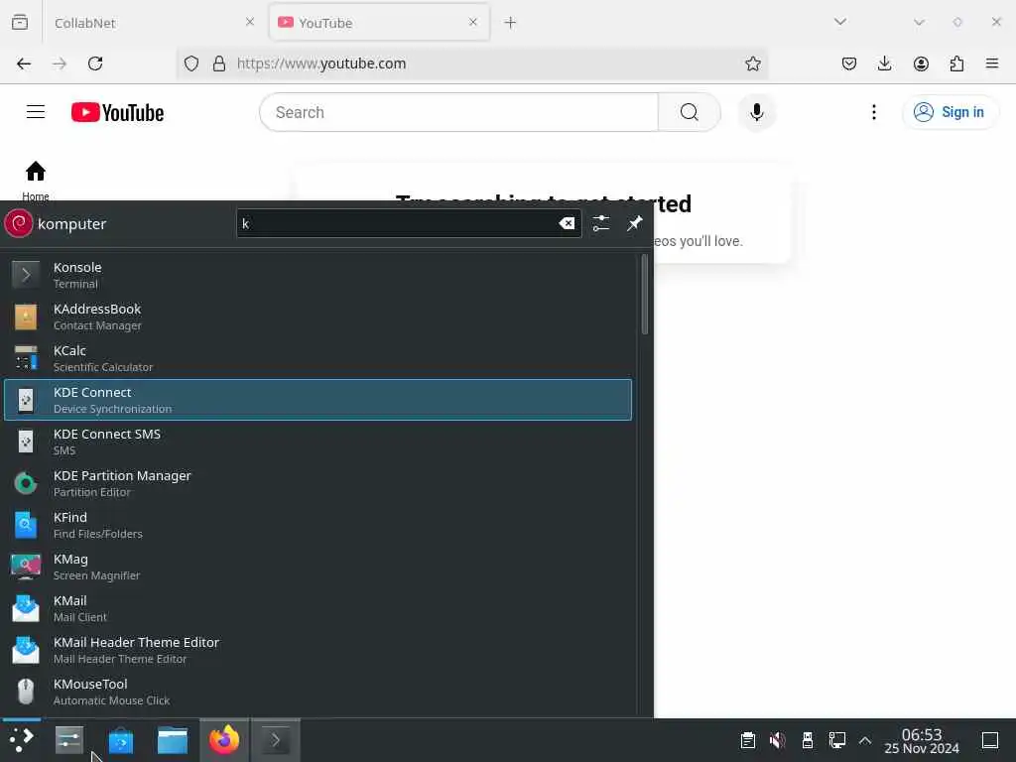This screenshot has height=762, width=1016.
Task: Open KDE Connect SMS entry
Action: point(317,442)
